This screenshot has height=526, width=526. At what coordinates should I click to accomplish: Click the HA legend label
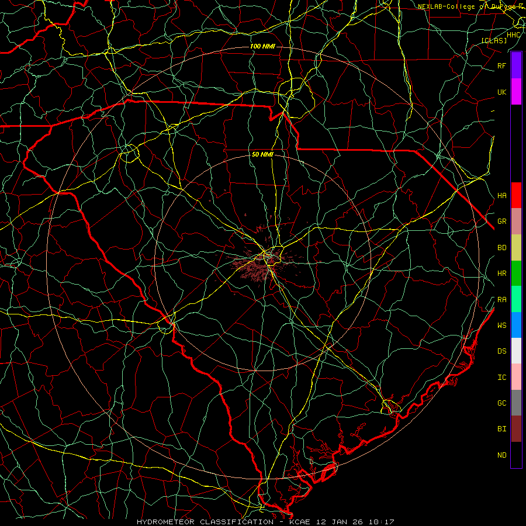pos(501,195)
